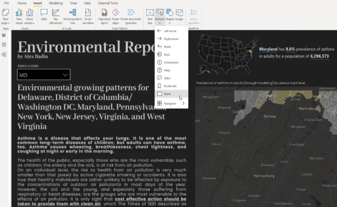Add a Power Apps visual
Screen dimensions: 337x207
coord(115,16)
